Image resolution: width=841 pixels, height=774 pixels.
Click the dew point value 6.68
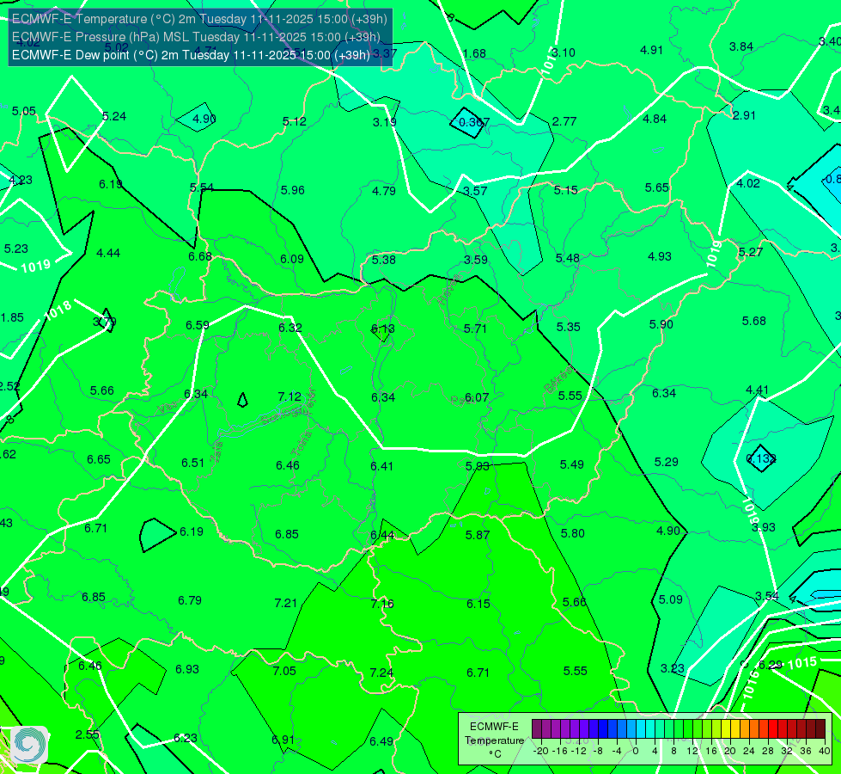pyautogui.click(x=200, y=256)
